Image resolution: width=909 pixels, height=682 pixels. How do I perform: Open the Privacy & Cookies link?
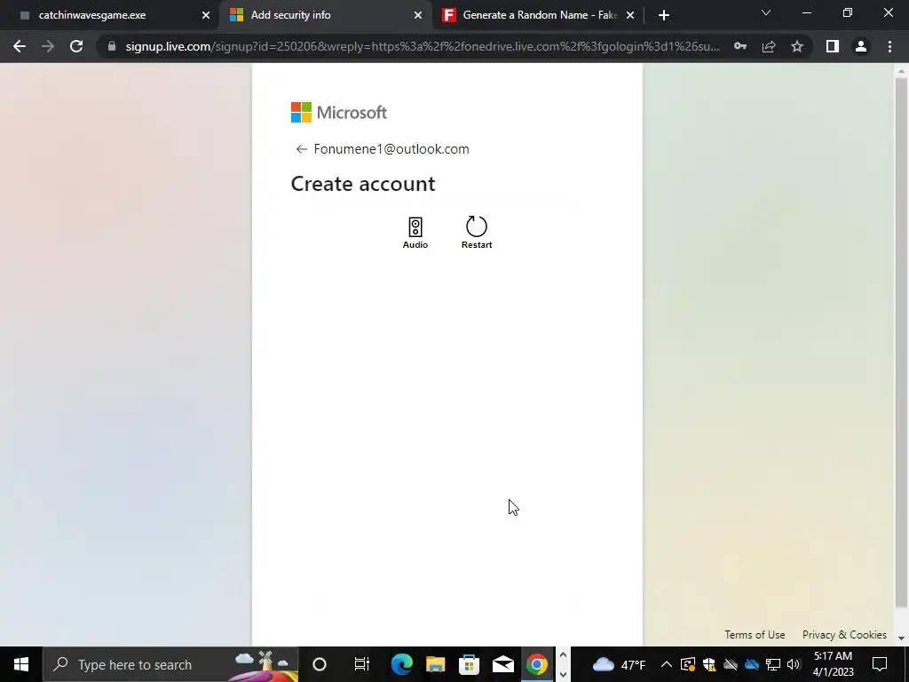click(x=844, y=634)
